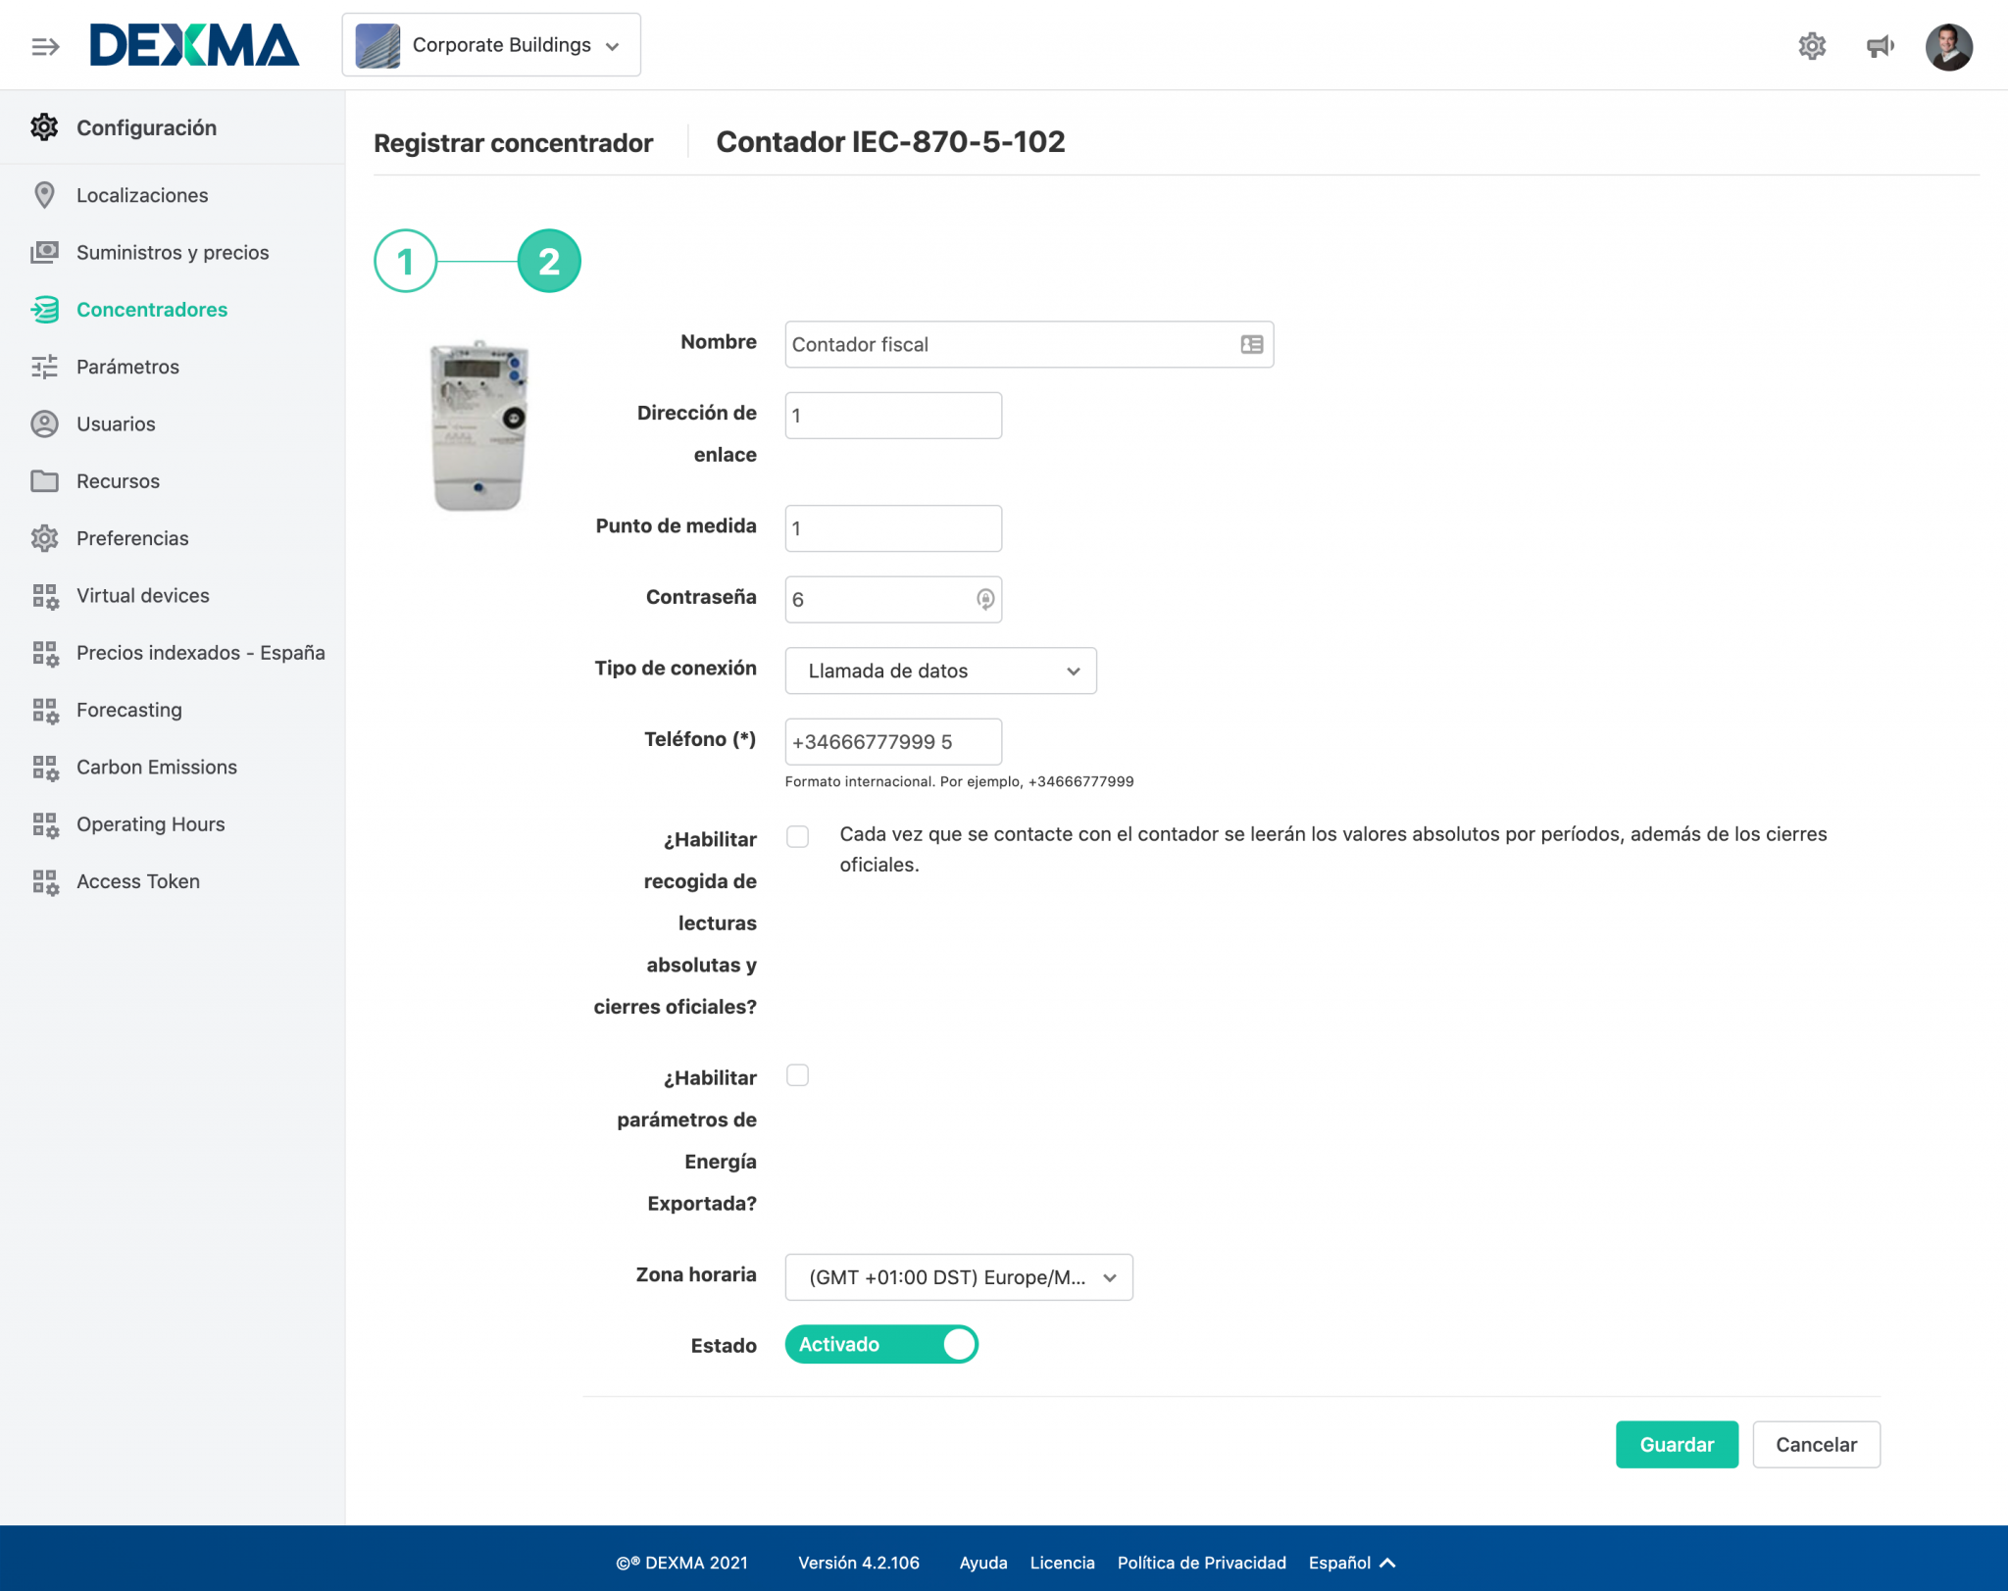Click the Localizaciones pin icon

coord(44,195)
